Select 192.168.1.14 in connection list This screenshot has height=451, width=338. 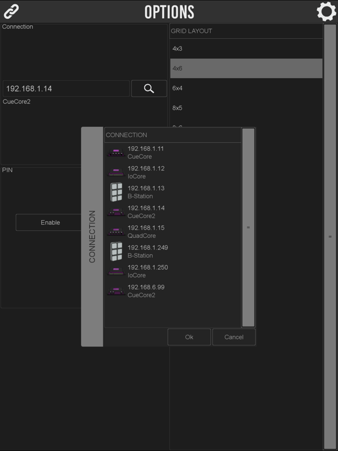173,212
